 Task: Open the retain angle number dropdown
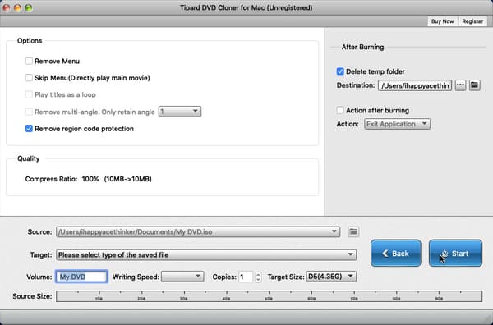click(x=180, y=111)
